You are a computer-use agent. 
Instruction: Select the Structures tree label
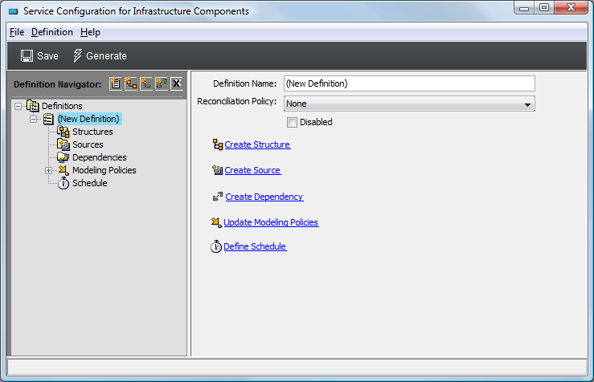pyautogui.click(x=92, y=132)
